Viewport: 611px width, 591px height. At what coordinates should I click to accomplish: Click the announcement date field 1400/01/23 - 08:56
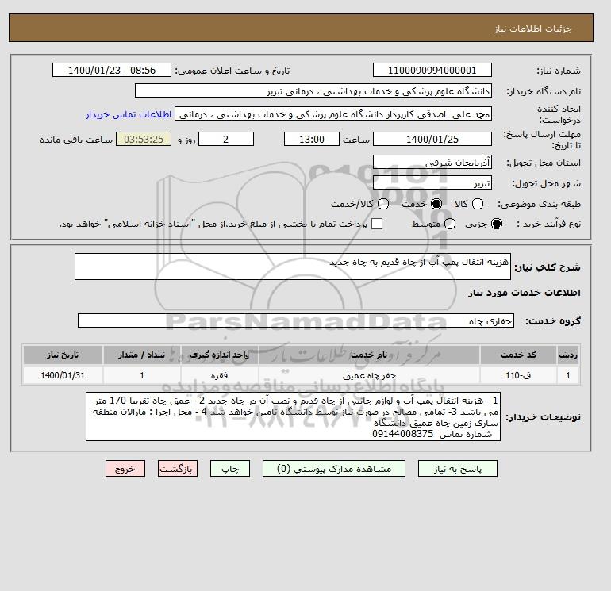[x=112, y=70]
